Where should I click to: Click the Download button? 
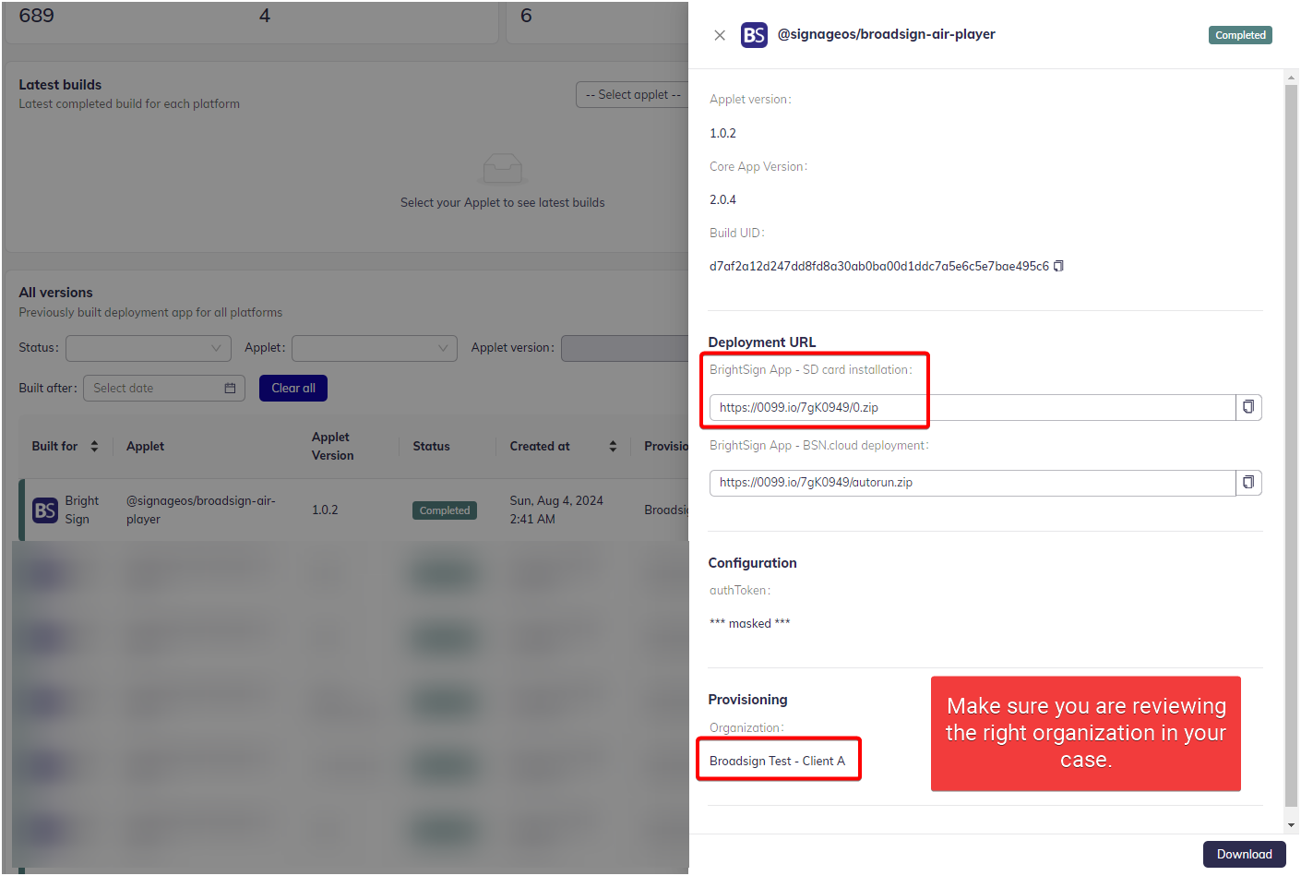coord(1243,854)
